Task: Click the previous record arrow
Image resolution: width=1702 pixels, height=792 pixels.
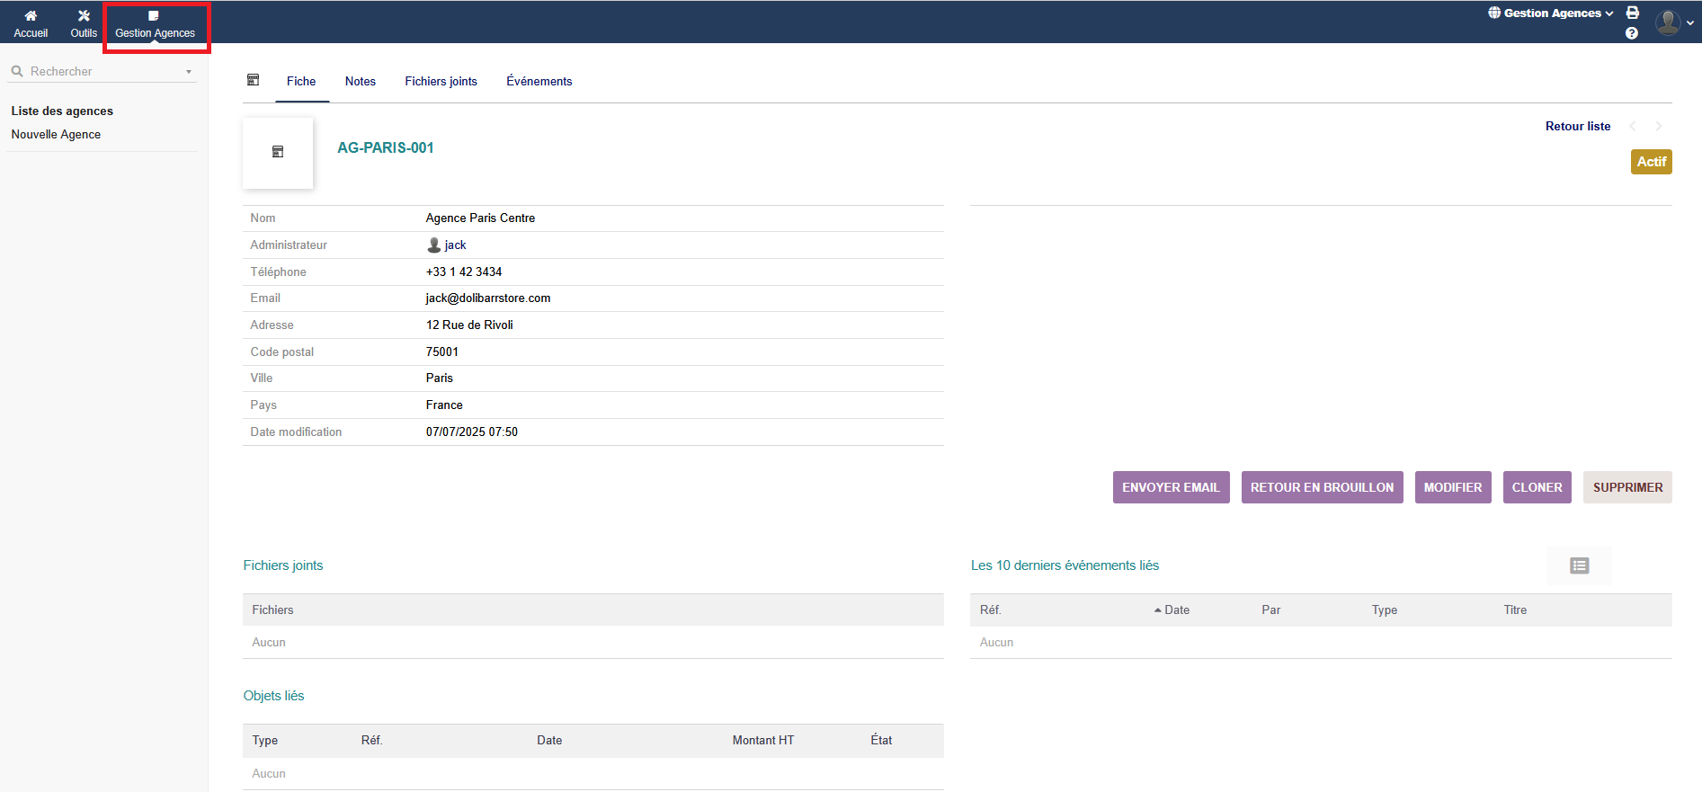Action: coord(1633,127)
